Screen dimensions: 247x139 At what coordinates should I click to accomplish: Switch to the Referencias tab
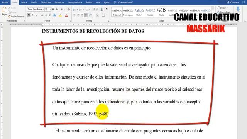coord(59,2)
